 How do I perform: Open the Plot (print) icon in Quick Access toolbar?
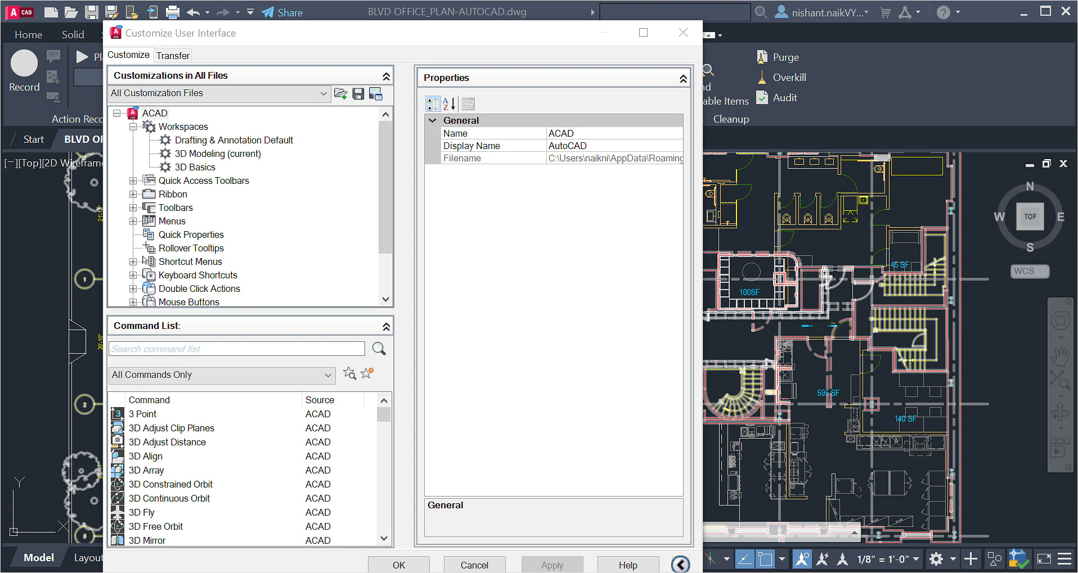[172, 12]
